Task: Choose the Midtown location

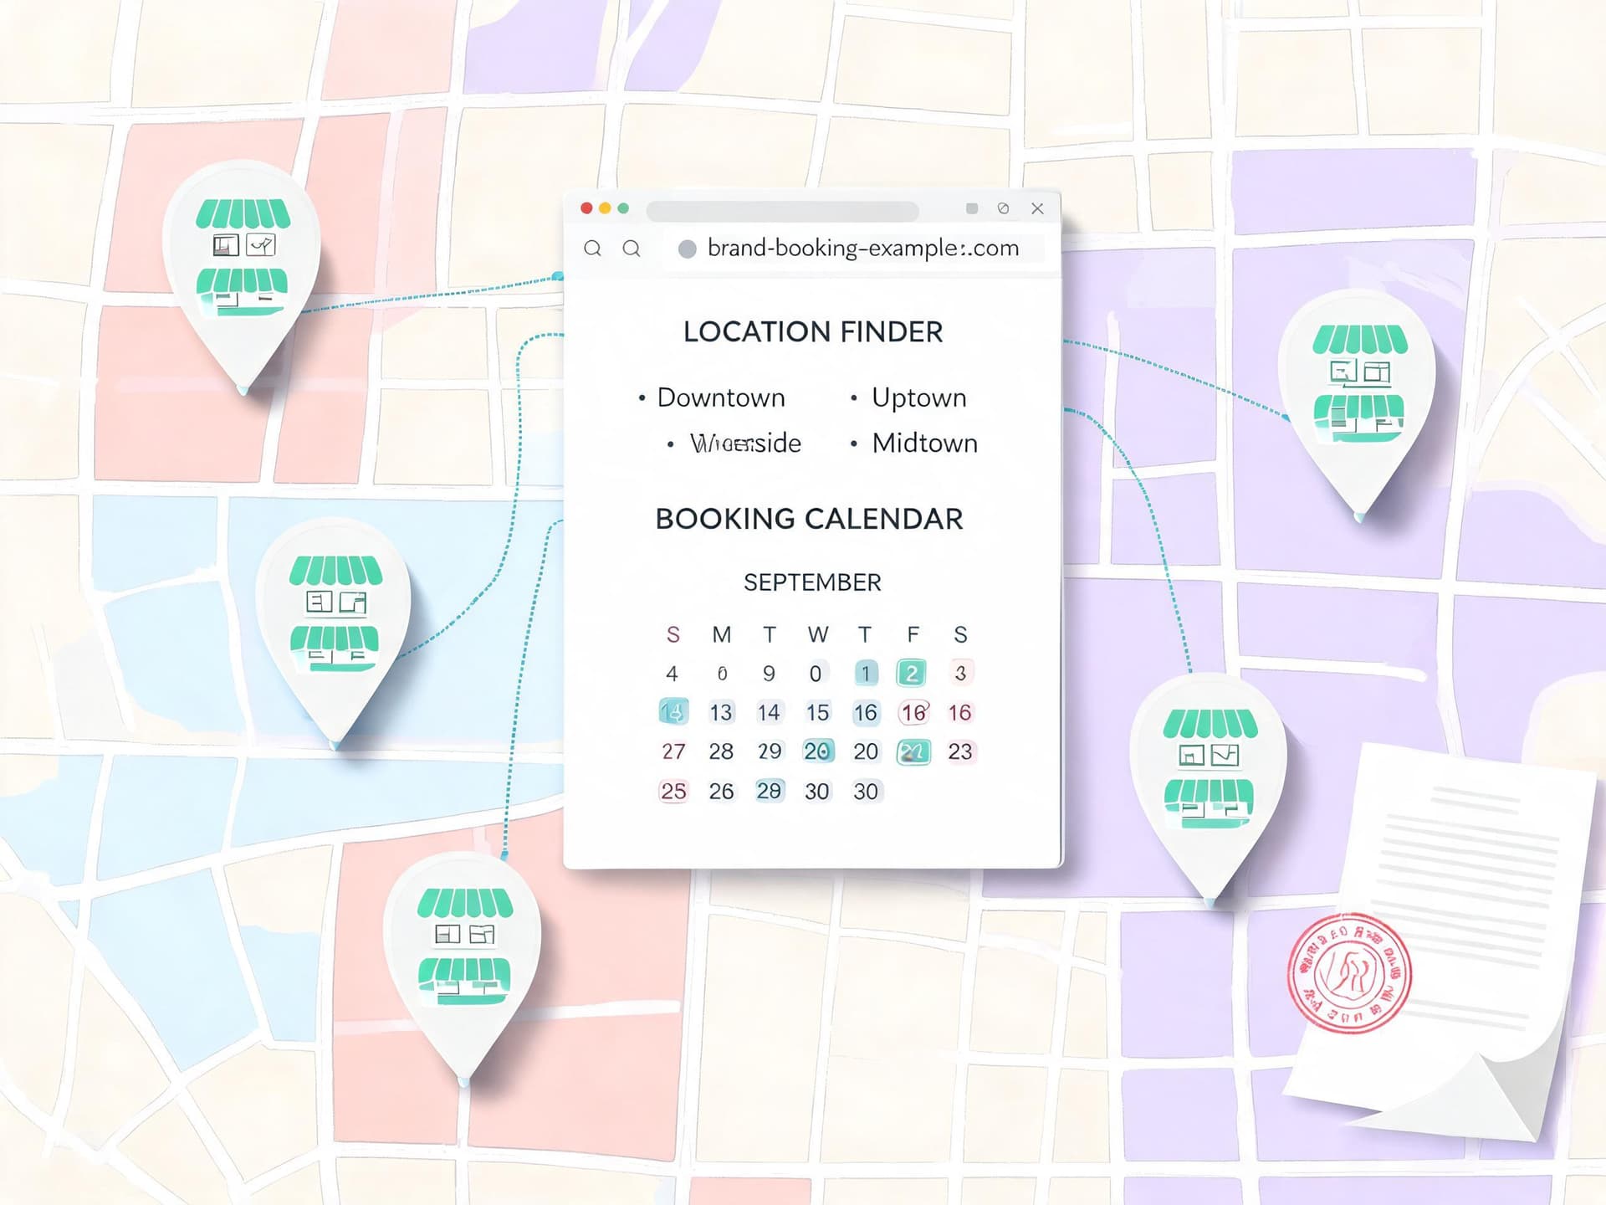Action: click(924, 443)
